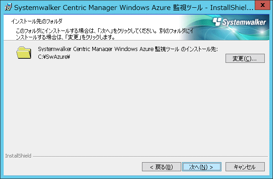Image resolution: width=273 pixels, height=179 pixels.
Task: Click the horizontal separator beside InstallShield
Action: click(150, 156)
